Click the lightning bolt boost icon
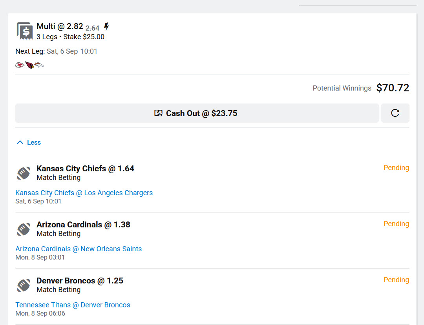Screen dimensions: 424x325 106,26
